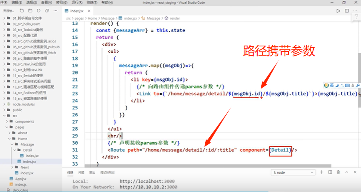Click render symbol icon in breadcrumb
361x192 pixels.
(166, 18)
